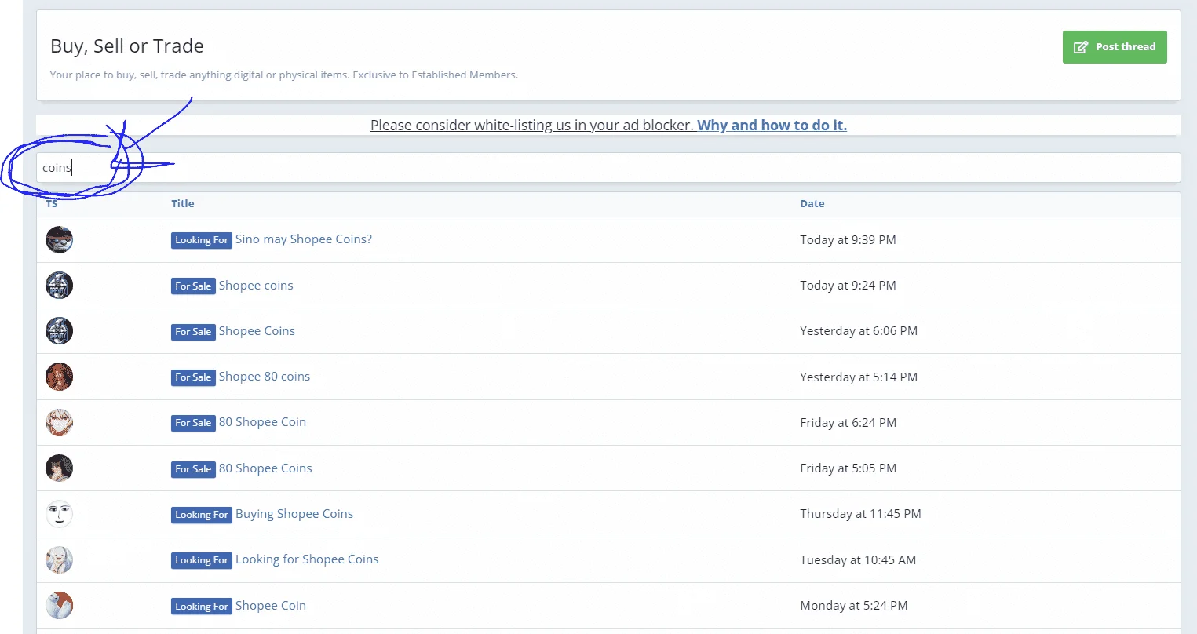Select the date 'Yesterday at 5:14 PM'
This screenshot has width=1197, height=634.
pyautogui.click(x=859, y=377)
